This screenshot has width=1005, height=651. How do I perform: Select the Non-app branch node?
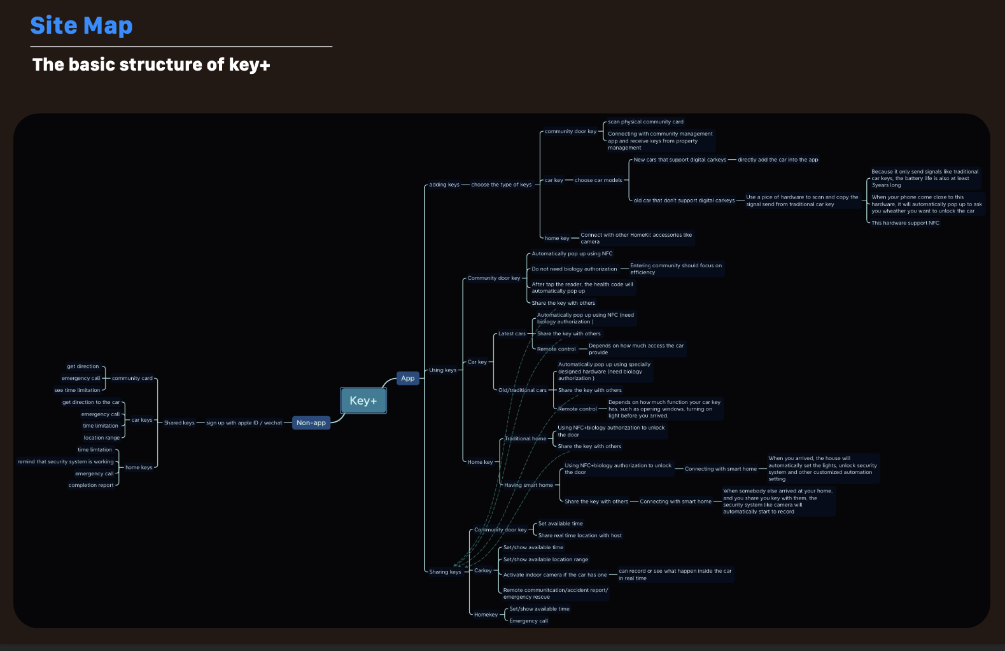click(311, 423)
